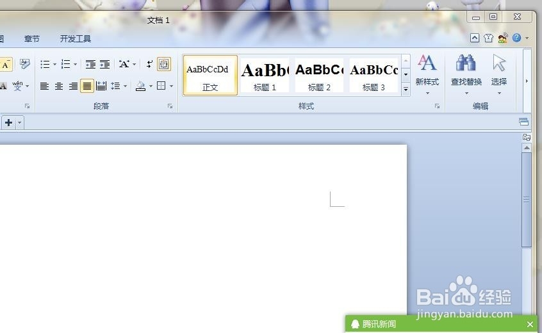The width and height of the screenshot is (542, 333).
Task: Click the vertical scrollbar thumb
Action: (527, 200)
